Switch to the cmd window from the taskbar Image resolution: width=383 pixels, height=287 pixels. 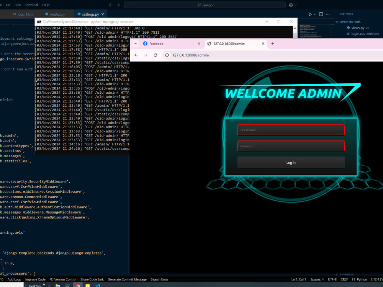68,285
